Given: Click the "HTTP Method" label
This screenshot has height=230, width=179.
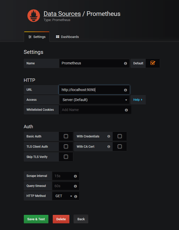Looking at the screenshot, I should pyautogui.click(x=36, y=196).
